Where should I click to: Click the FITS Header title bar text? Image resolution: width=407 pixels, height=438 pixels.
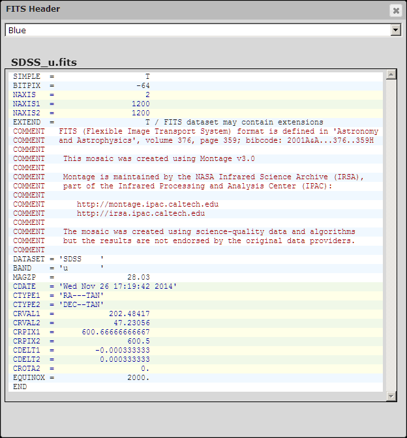32,9
